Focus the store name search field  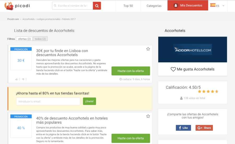click(73, 6)
